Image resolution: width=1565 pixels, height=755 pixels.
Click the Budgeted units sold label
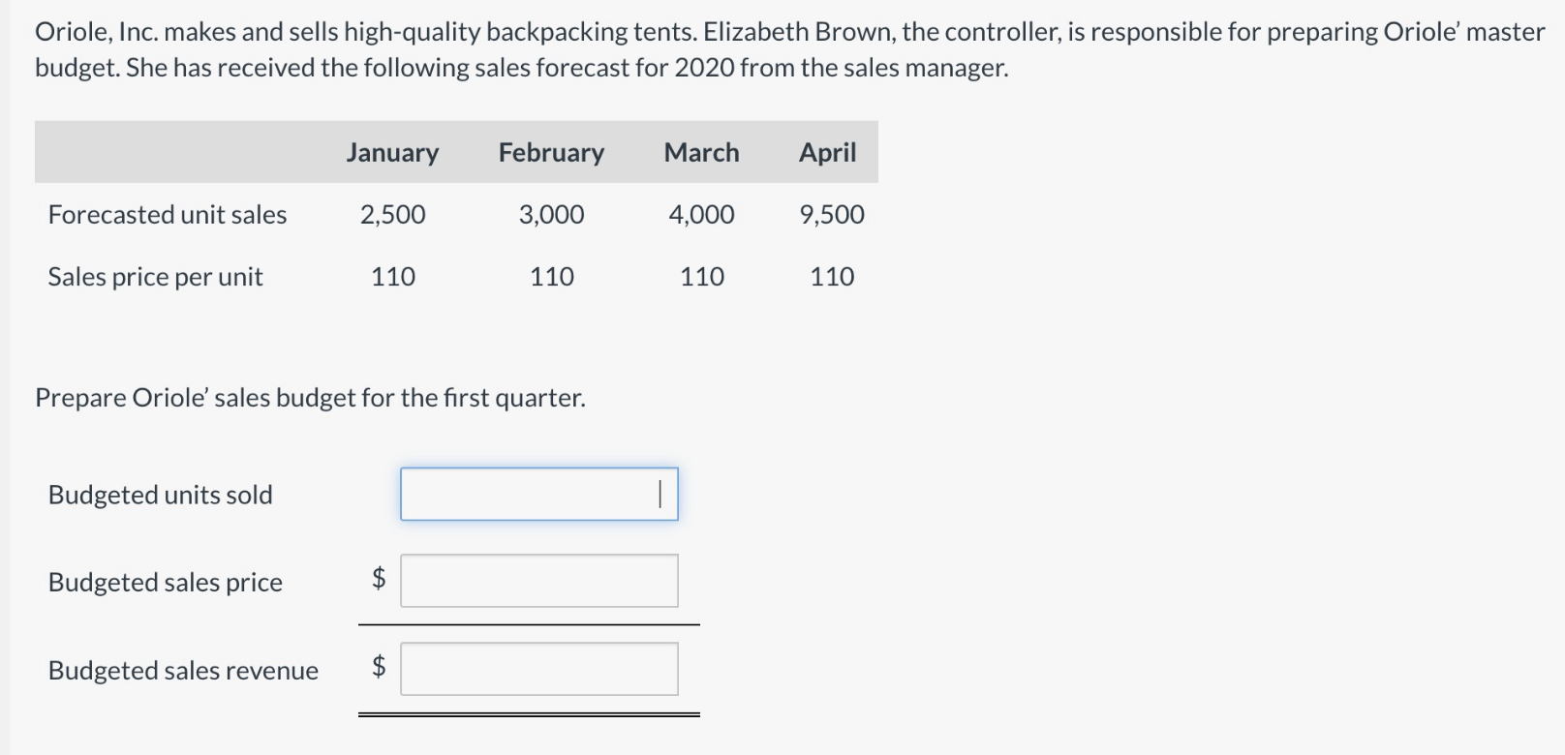(160, 495)
